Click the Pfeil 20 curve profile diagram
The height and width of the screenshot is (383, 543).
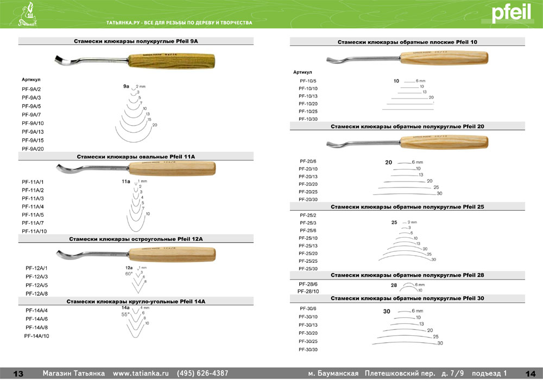[408, 178]
